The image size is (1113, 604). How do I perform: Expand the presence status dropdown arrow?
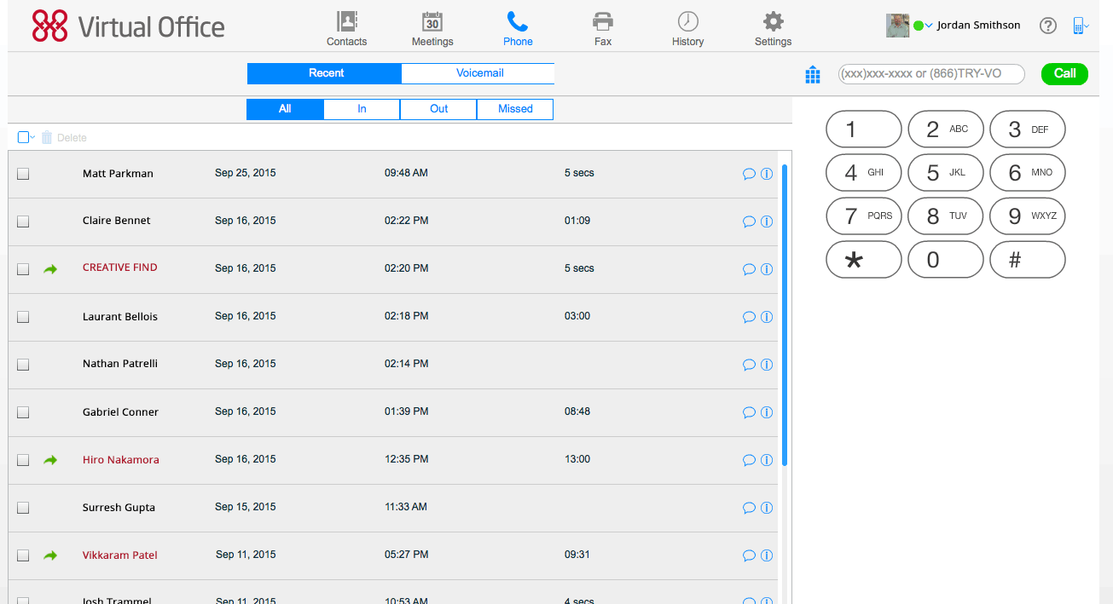pos(929,26)
